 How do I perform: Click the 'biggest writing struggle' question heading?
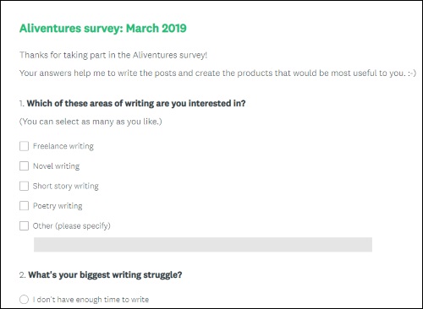coord(101,274)
